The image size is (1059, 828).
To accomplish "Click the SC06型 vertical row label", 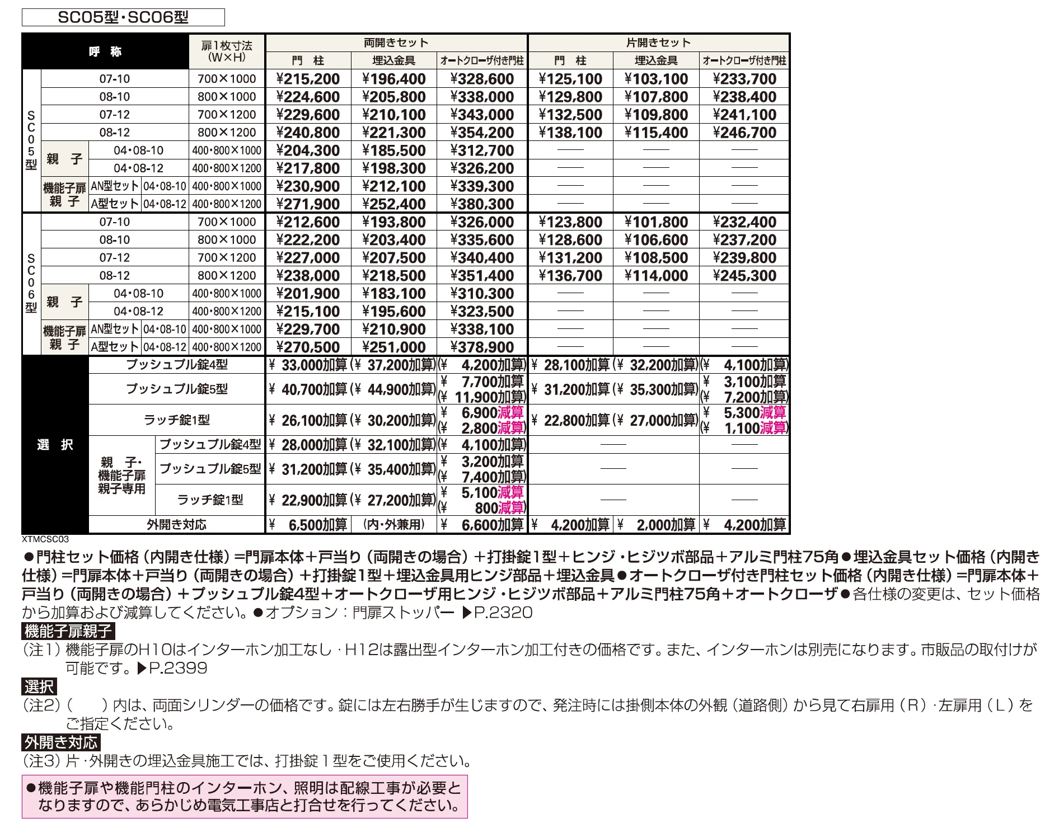I will [31, 284].
